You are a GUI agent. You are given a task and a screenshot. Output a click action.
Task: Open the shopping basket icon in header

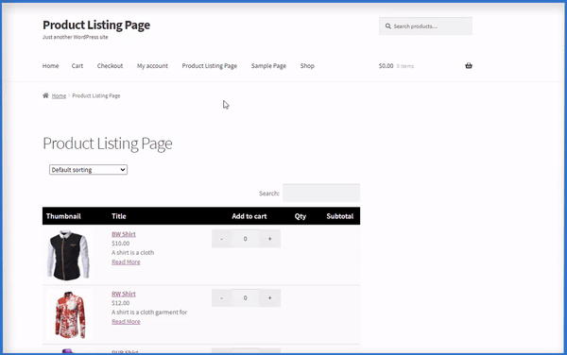[469, 66]
